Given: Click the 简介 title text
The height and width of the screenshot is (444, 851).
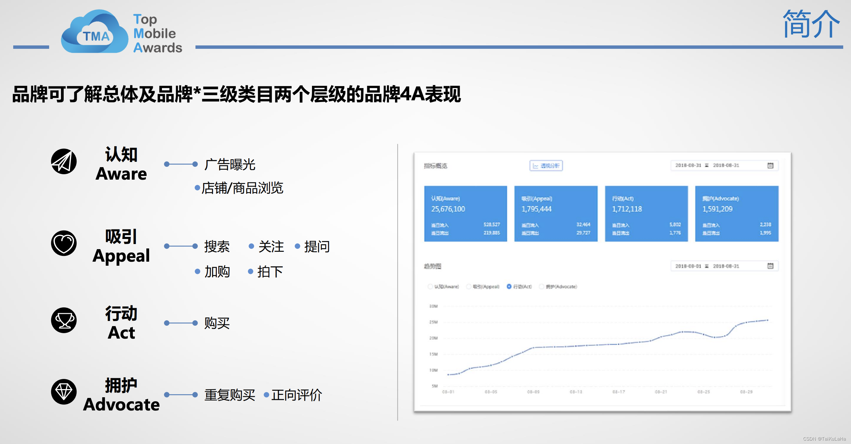Looking at the screenshot, I should (x=811, y=24).
